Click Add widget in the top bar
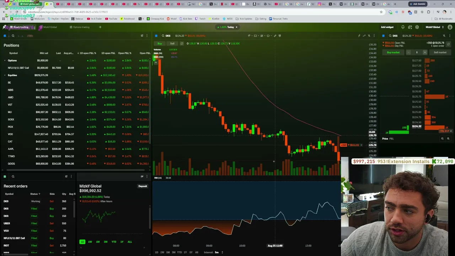 point(387,27)
